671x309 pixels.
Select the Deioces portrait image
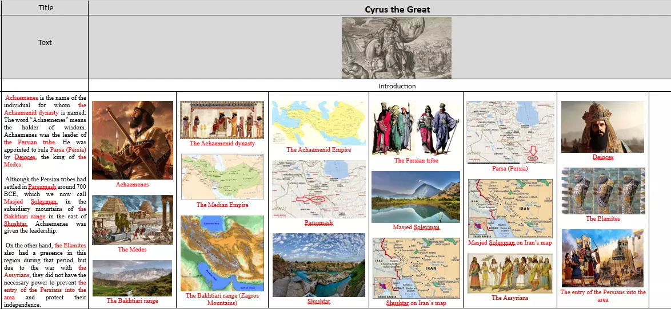pos(602,127)
